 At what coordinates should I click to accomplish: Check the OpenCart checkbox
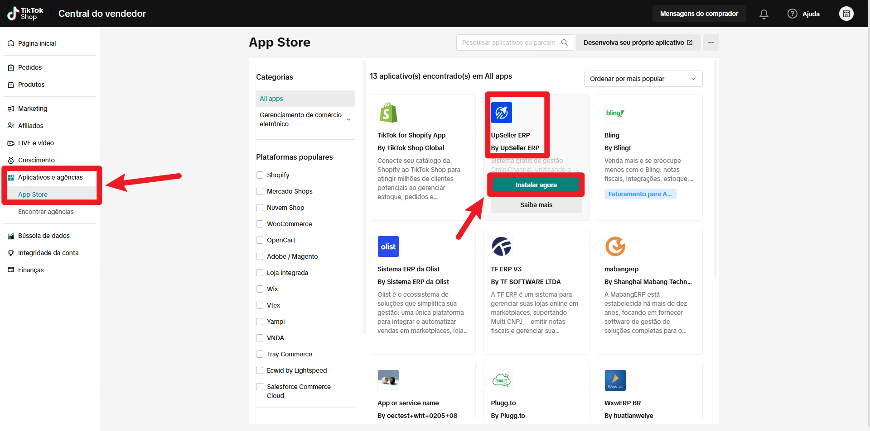[260, 240]
